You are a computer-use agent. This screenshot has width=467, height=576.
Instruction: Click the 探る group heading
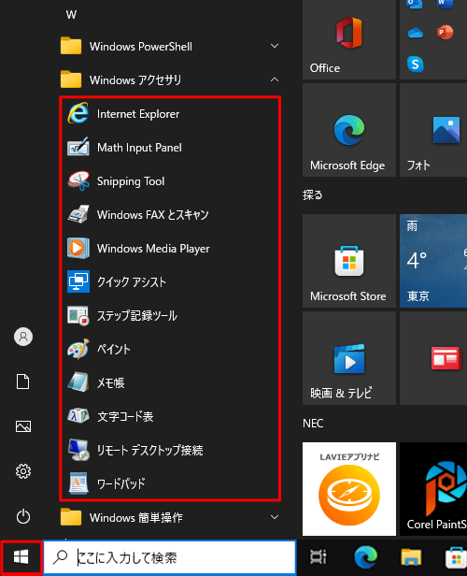point(313,195)
